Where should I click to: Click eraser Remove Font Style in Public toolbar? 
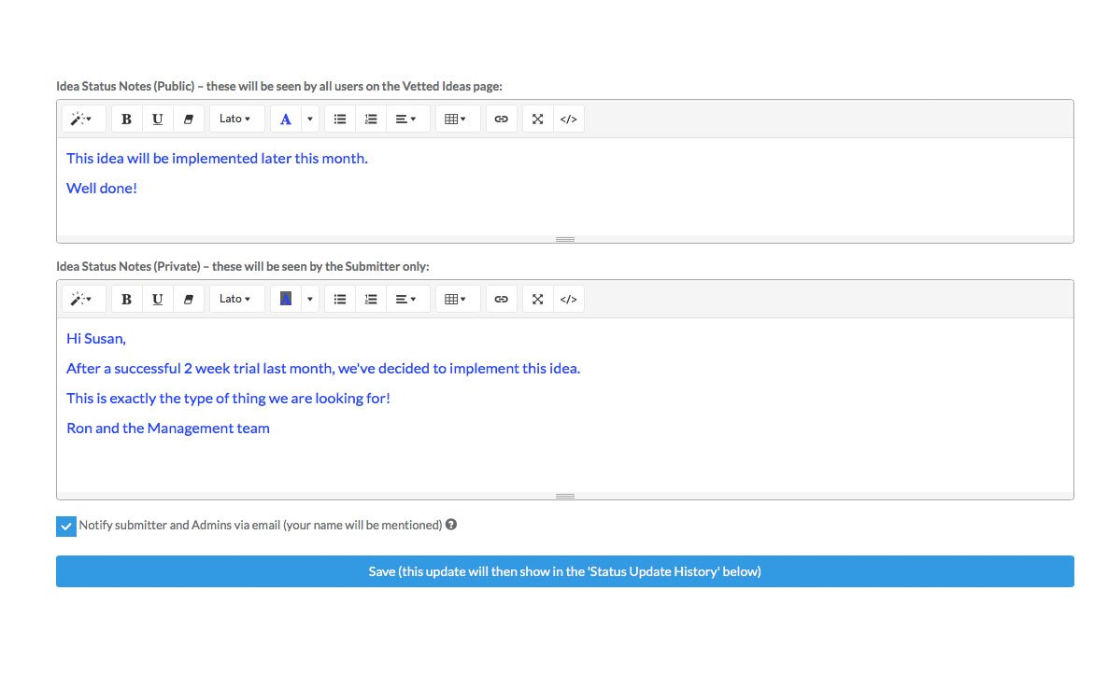click(189, 119)
